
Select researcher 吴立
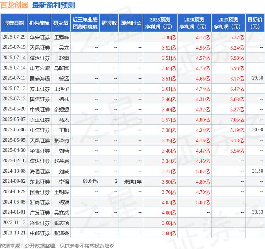(x=64, y=48)
